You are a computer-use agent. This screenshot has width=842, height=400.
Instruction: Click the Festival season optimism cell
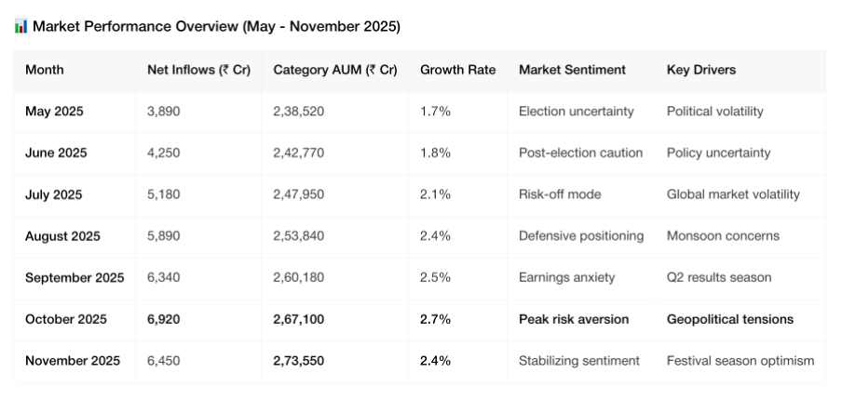tap(740, 361)
